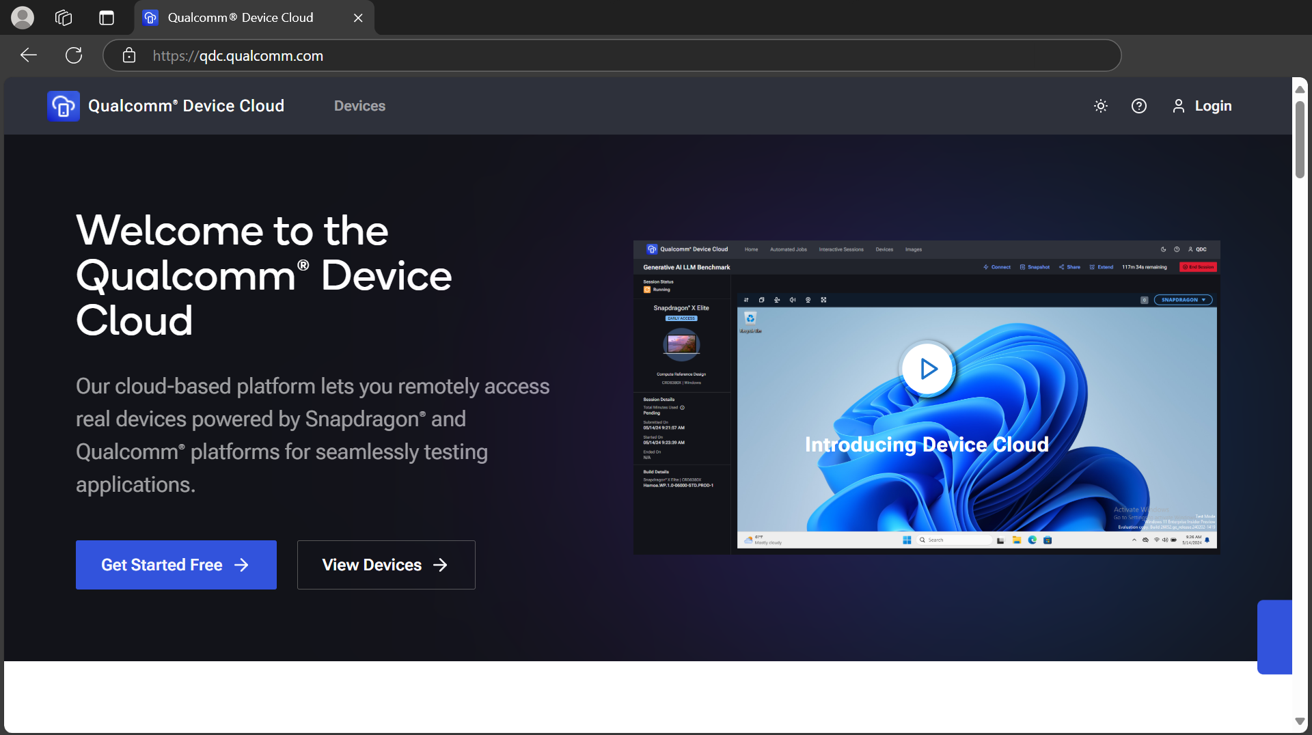The image size is (1312, 735).
Task: Click the blue floating side widget
Action: pos(1275,637)
